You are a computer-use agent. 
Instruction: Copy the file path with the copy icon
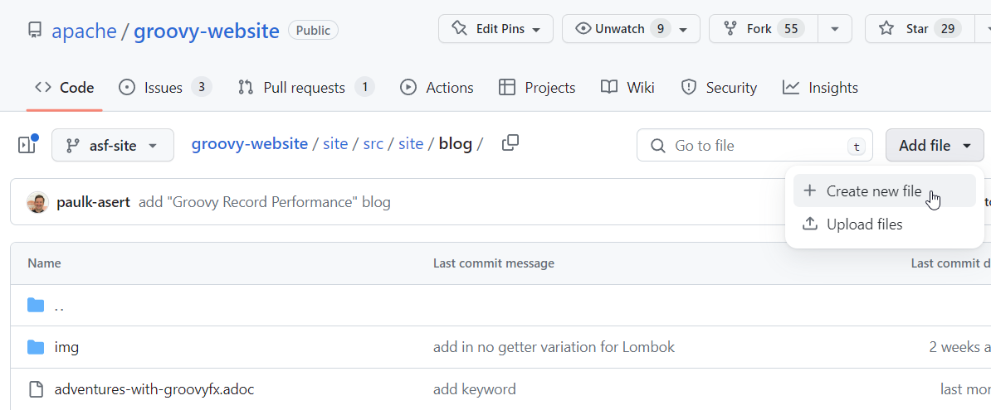pyautogui.click(x=510, y=143)
